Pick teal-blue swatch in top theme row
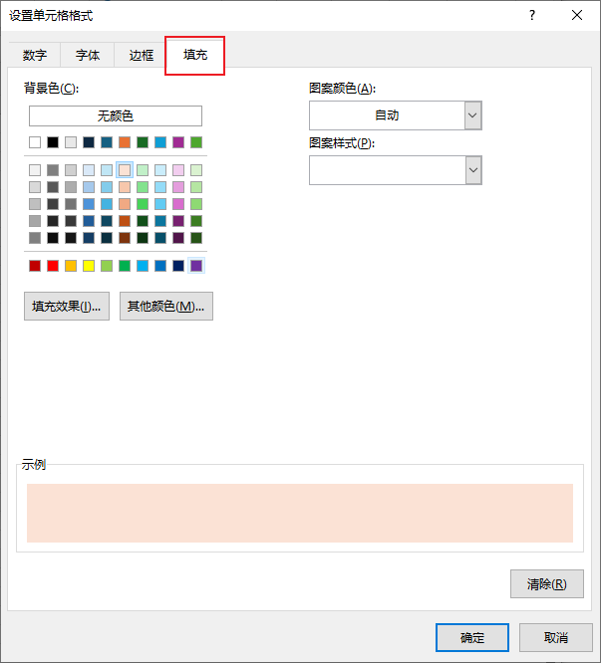601x663 pixels. 107,142
